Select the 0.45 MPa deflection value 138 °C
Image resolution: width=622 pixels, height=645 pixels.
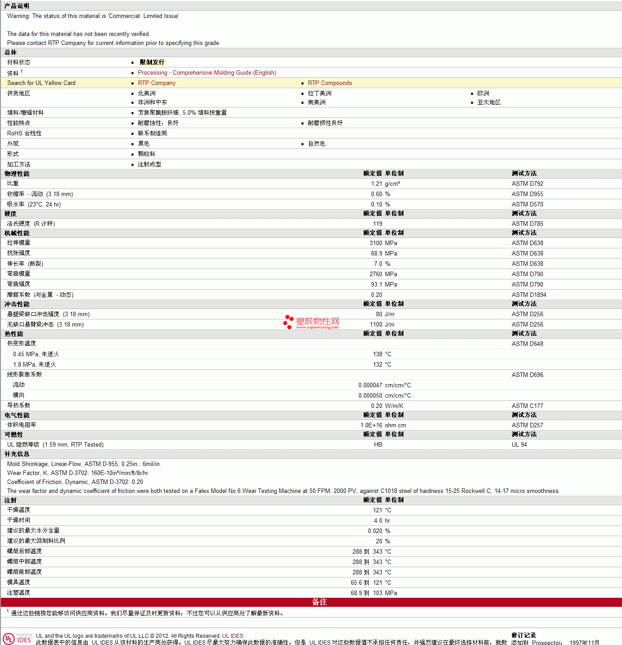click(x=382, y=354)
